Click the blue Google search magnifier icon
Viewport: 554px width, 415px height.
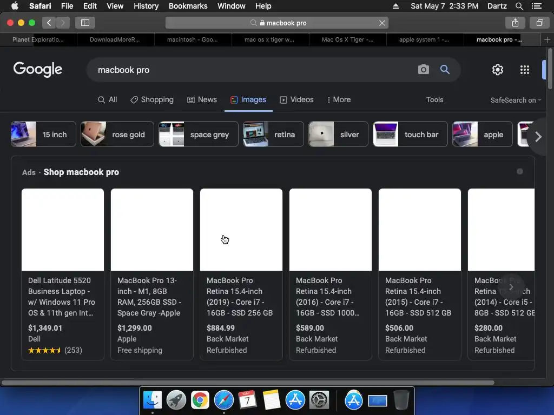445,70
